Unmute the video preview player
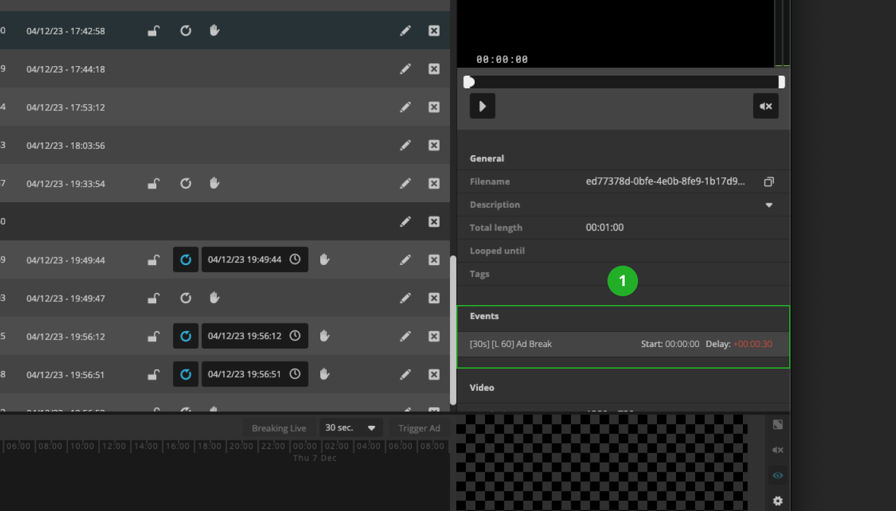 click(766, 106)
